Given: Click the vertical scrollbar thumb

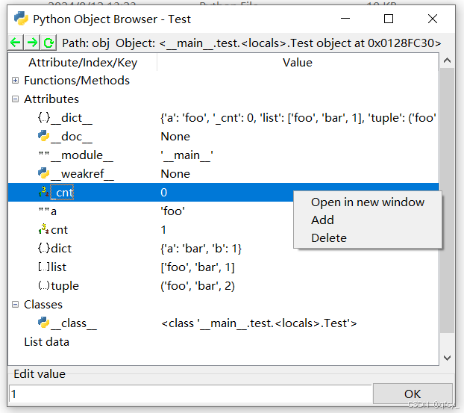Looking at the screenshot, I should click(x=447, y=200).
